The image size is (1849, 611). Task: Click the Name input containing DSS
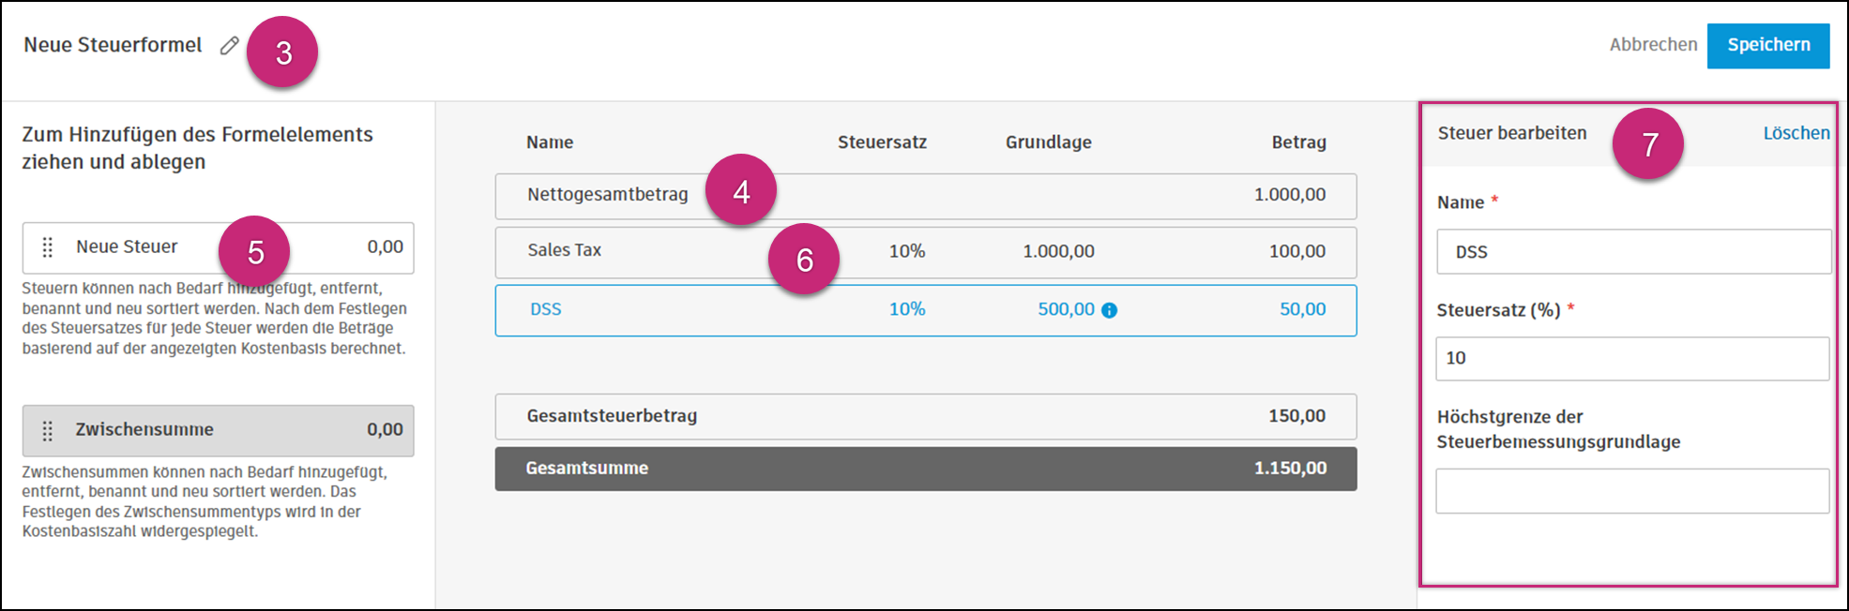[1632, 251]
